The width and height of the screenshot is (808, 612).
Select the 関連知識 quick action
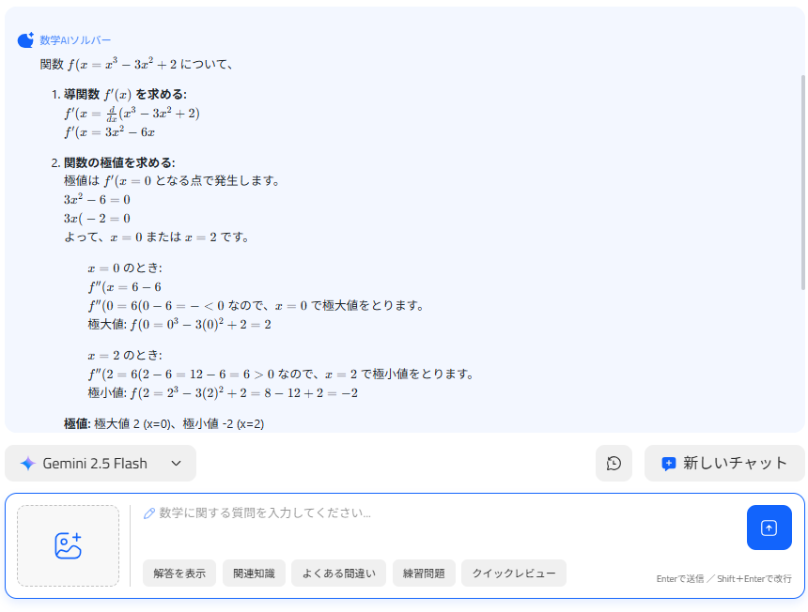254,573
